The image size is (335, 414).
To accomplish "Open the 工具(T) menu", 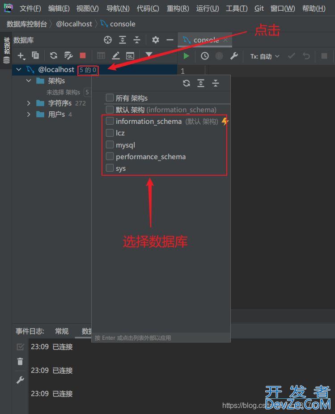I will click(237, 8).
